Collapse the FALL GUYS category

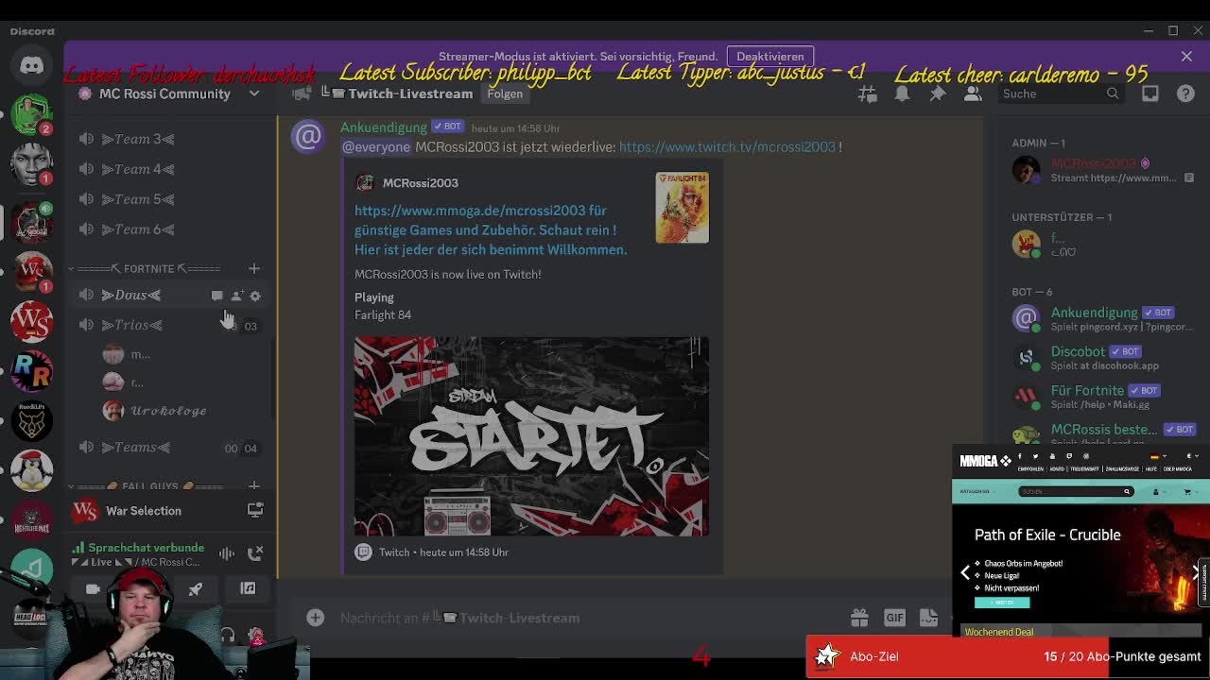[147, 486]
